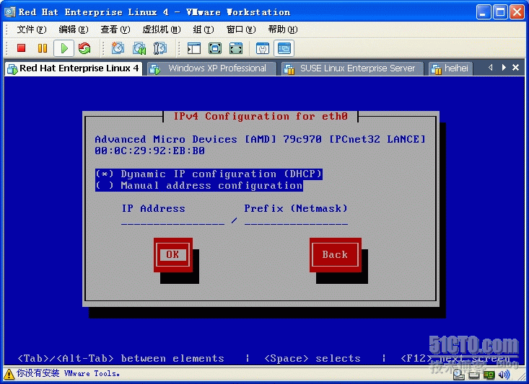529x384 pixels.
Task: Click the console view toolbar icon
Action: pyautogui.click(x=284, y=48)
